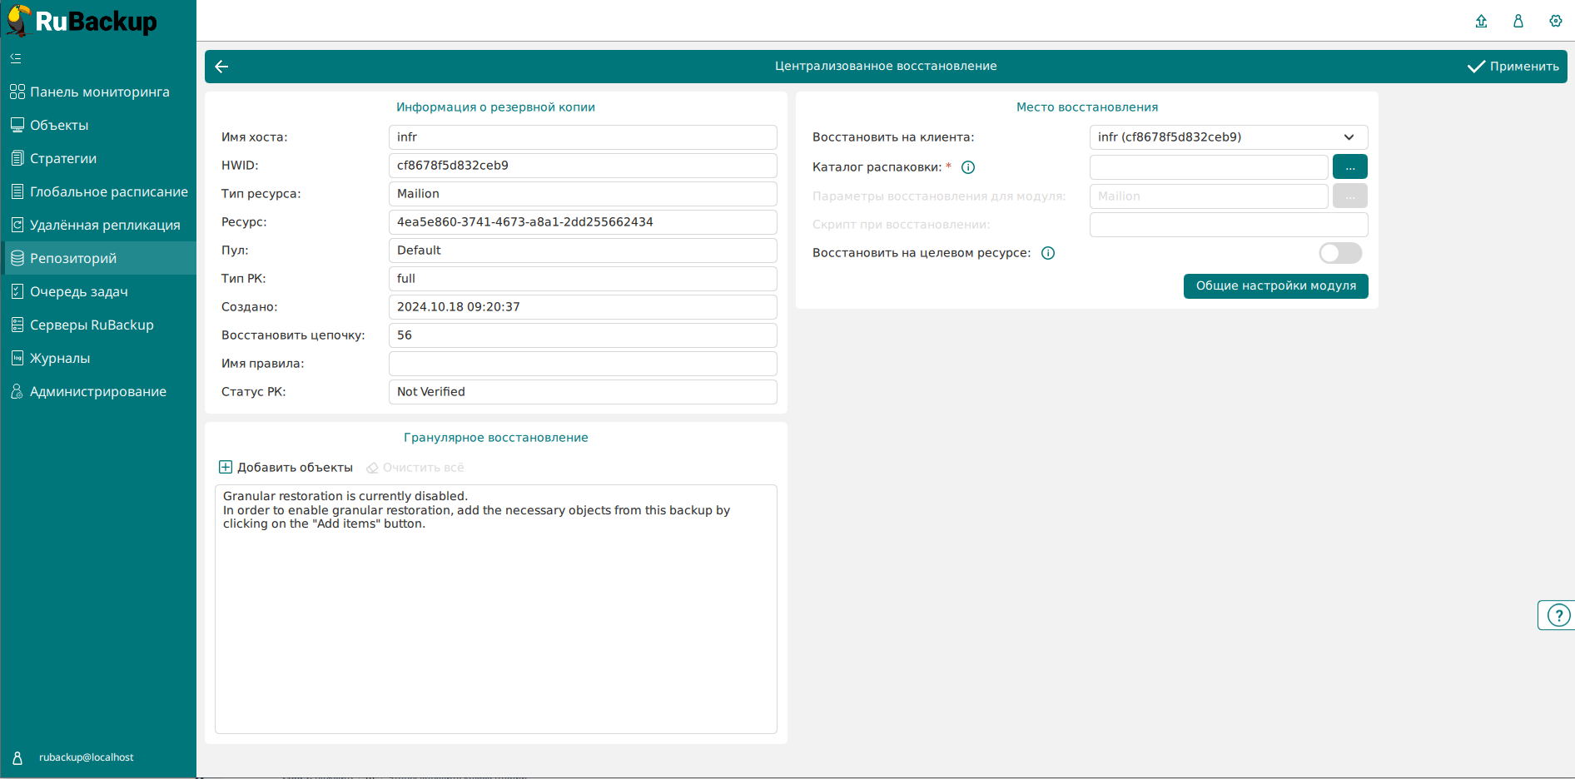
Task: Click the Каталог распаковки input field
Action: [x=1208, y=167]
